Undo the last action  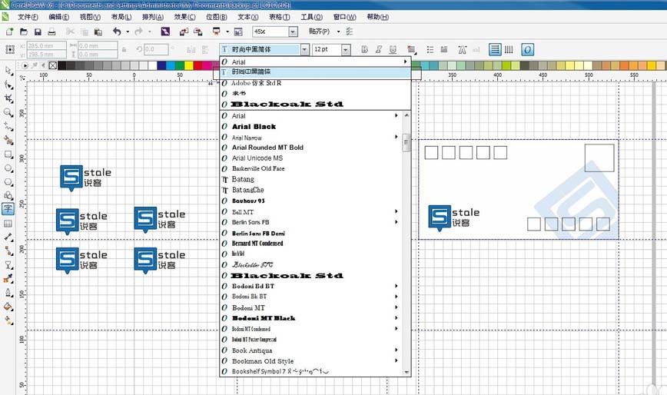[117, 32]
